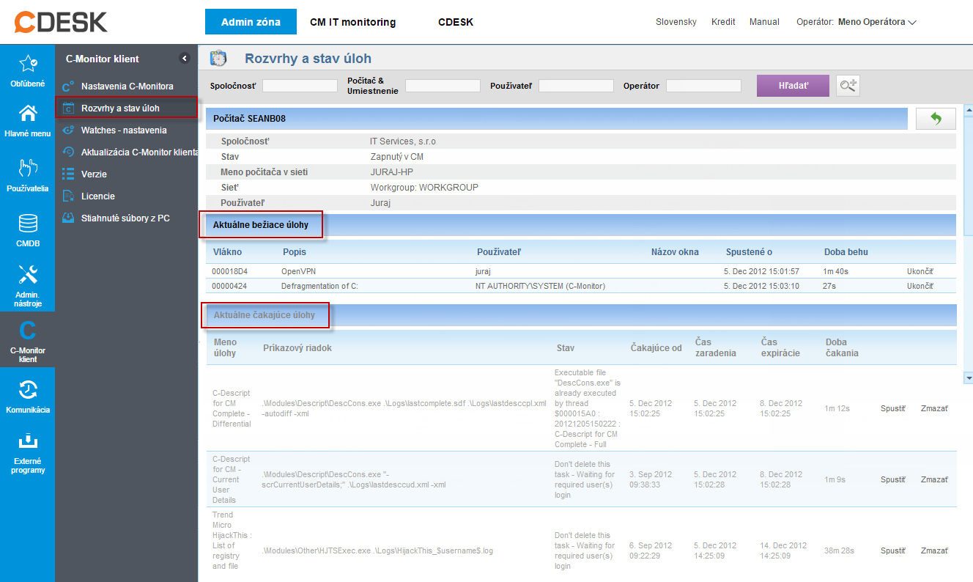Click the Verzie list icon
Image resolution: width=973 pixels, height=582 pixels.
click(x=68, y=174)
